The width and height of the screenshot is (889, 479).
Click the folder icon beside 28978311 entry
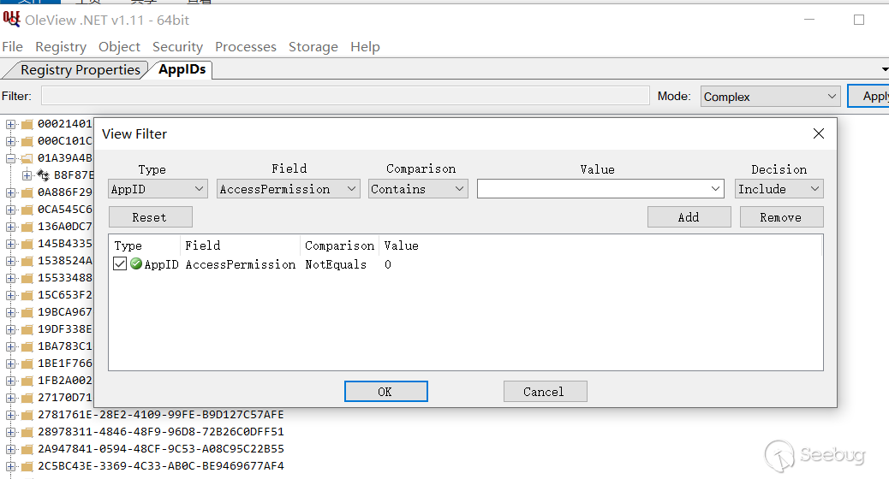click(27, 432)
